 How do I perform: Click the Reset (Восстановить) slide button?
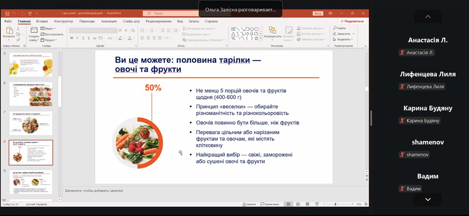point(52,34)
